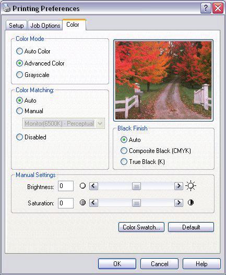Viewport: 226px width, 275px height.
Task: Decrease saturation with left arrow
Action: [x=93, y=203]
